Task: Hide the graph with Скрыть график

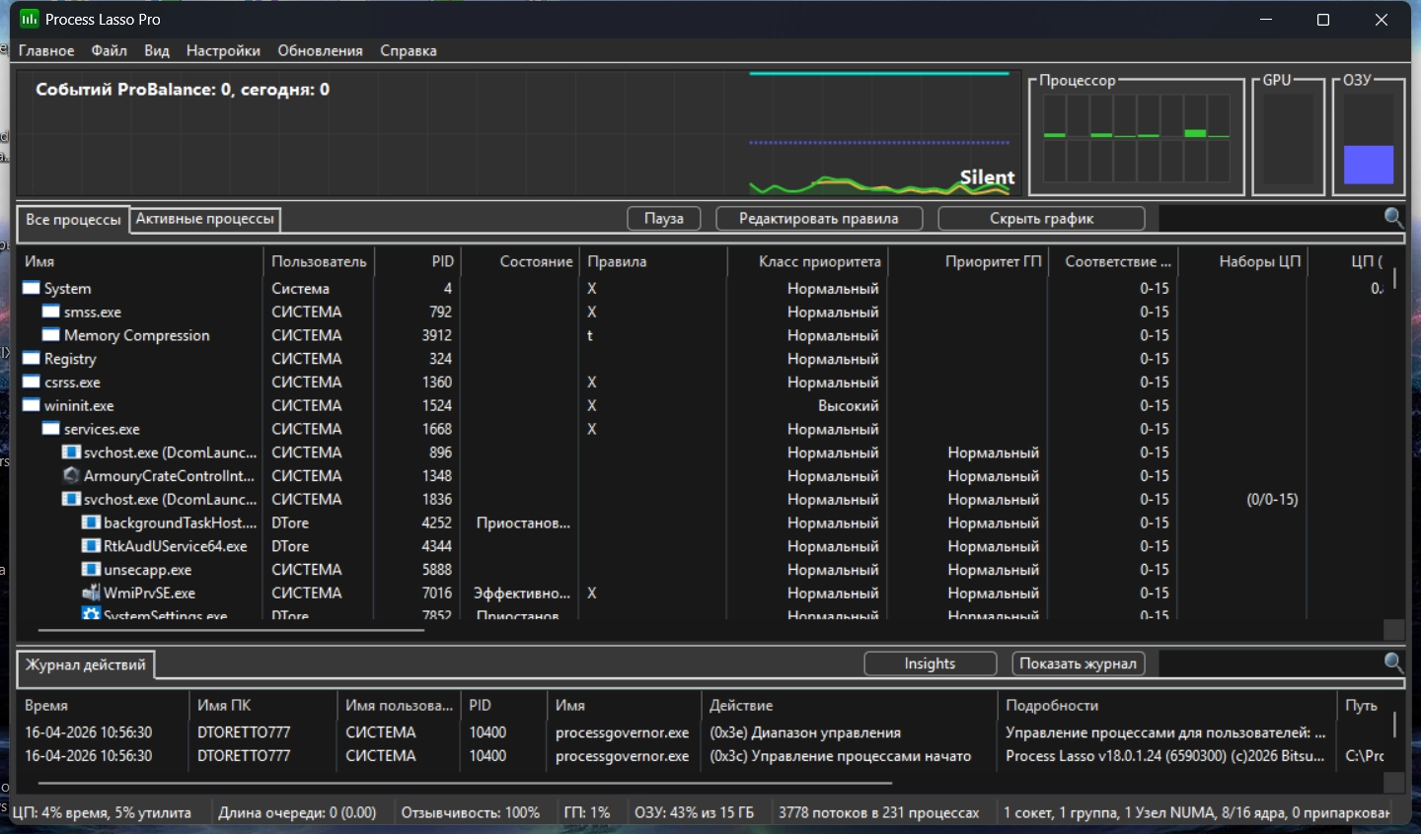Action: click(x=1041, y=219)
